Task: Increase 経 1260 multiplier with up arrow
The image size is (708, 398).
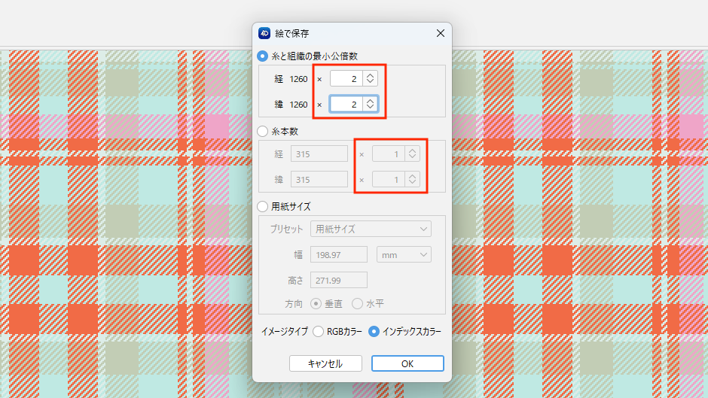Action: (370, 75)
